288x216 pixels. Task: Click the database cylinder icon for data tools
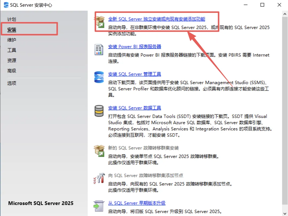coord(99,111)
